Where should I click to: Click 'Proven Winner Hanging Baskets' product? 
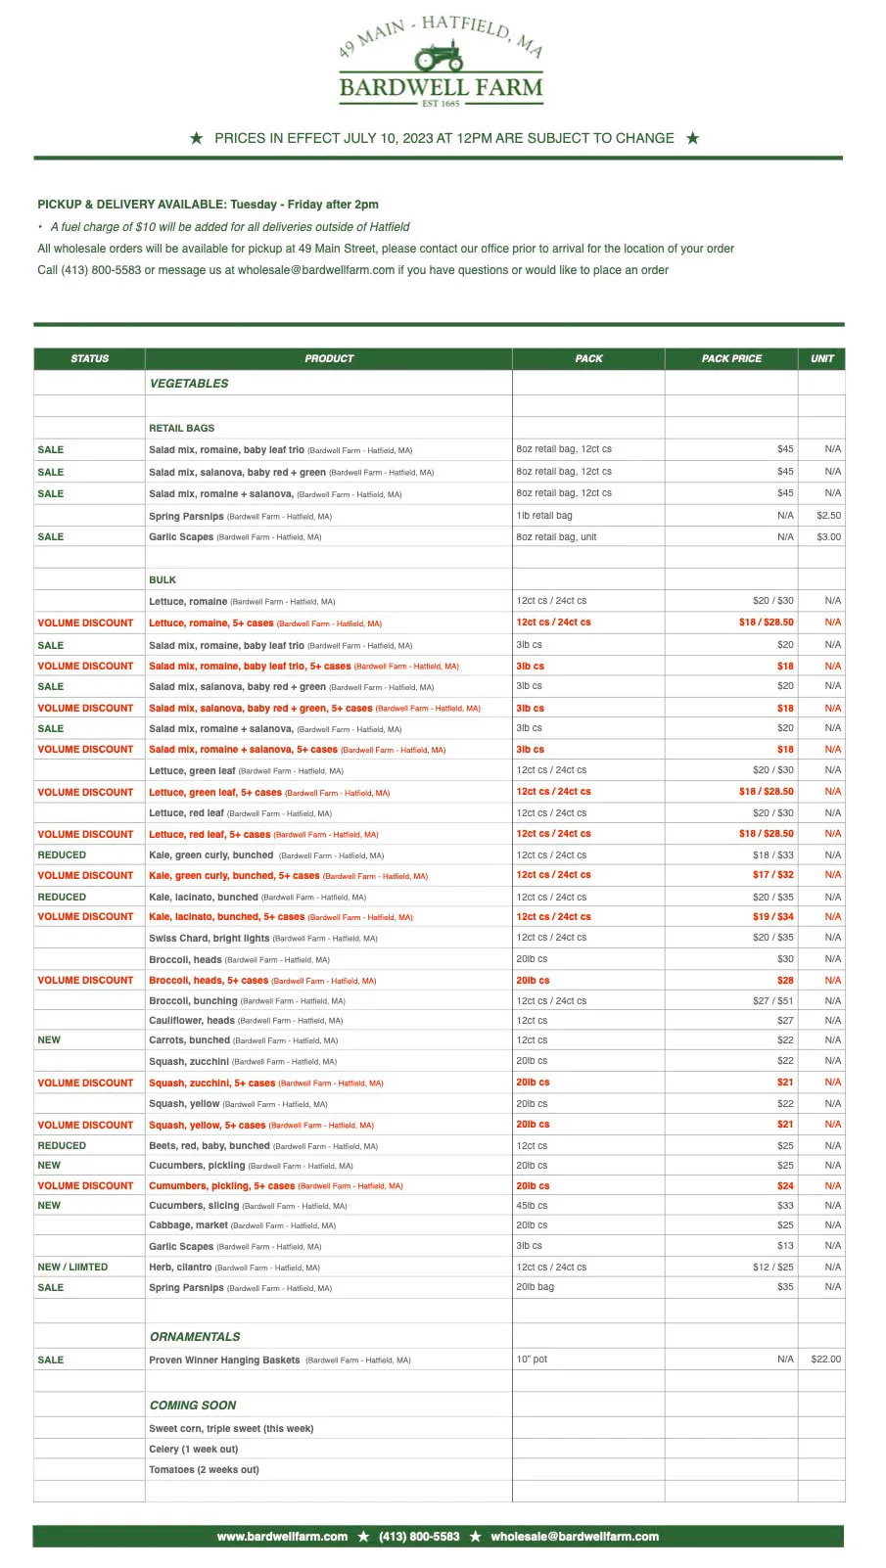coord(280,1360)
